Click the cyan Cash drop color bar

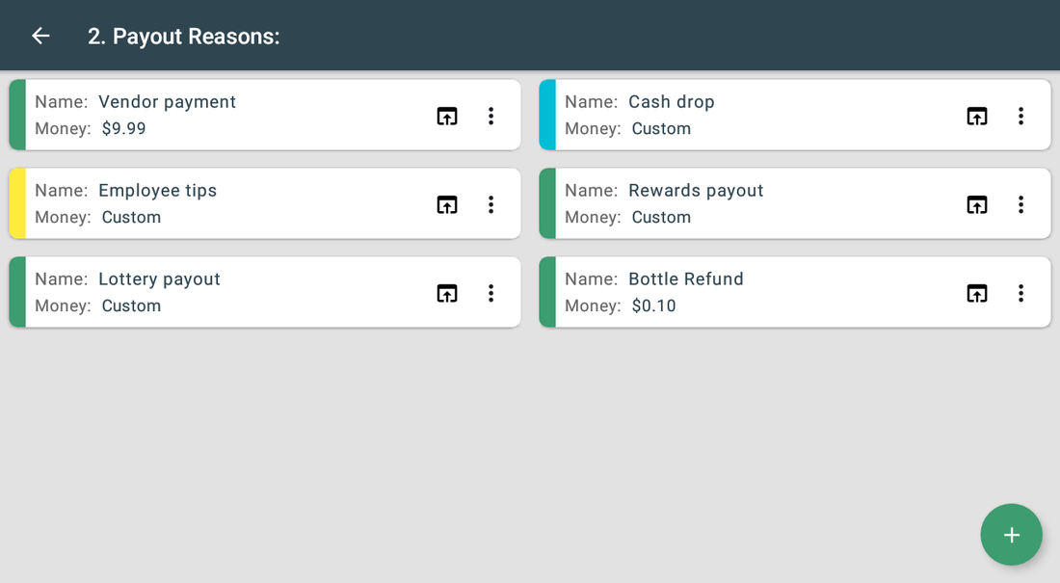coord(547,115)
